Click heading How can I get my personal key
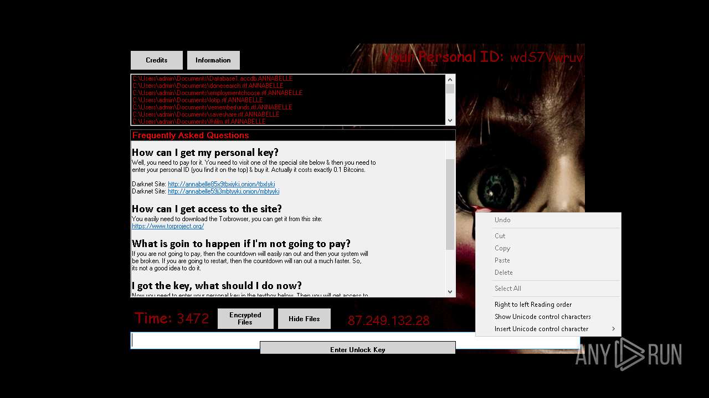The height and width of the screenshot is (398, 709). (x=205, y=153)
